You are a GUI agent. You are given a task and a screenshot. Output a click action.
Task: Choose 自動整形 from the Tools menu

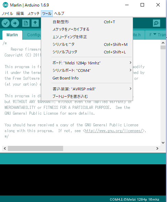pyautogui.click(x=87, y=22)
